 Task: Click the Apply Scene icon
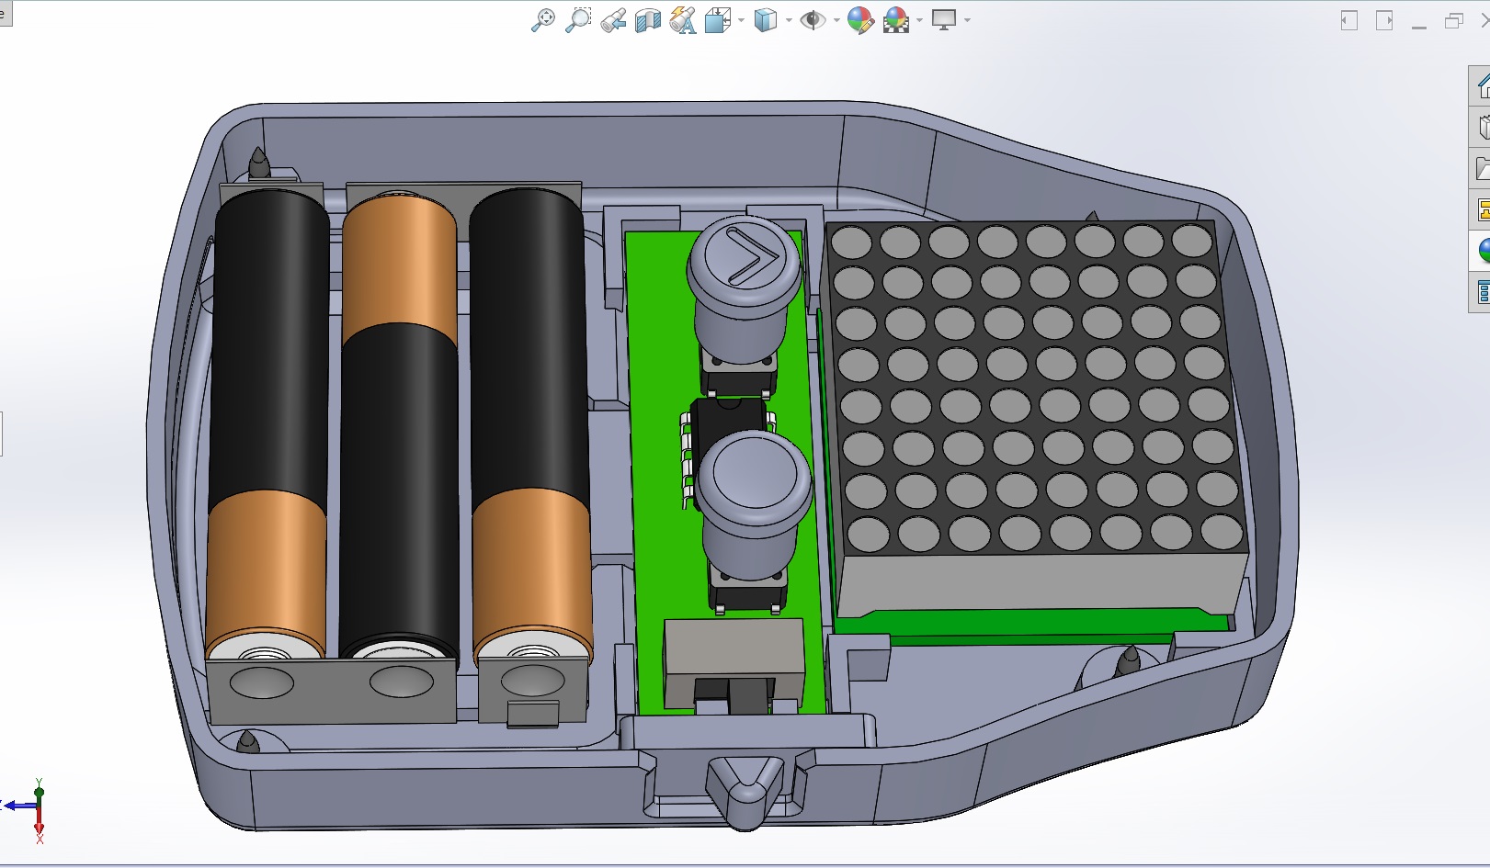(x=896, y=20)
